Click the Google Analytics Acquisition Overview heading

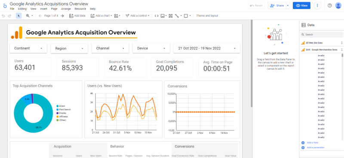click(x=81, y=33)
